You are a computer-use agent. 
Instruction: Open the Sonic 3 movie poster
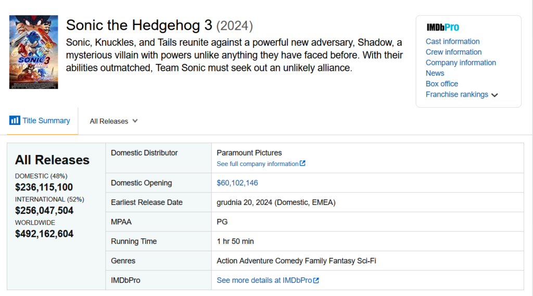tap(34, 52)
